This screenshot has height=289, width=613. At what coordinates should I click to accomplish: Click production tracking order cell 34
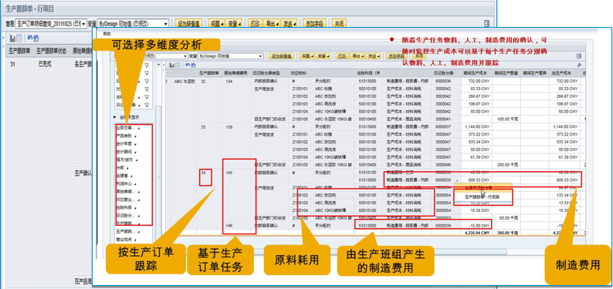point(203,173)
